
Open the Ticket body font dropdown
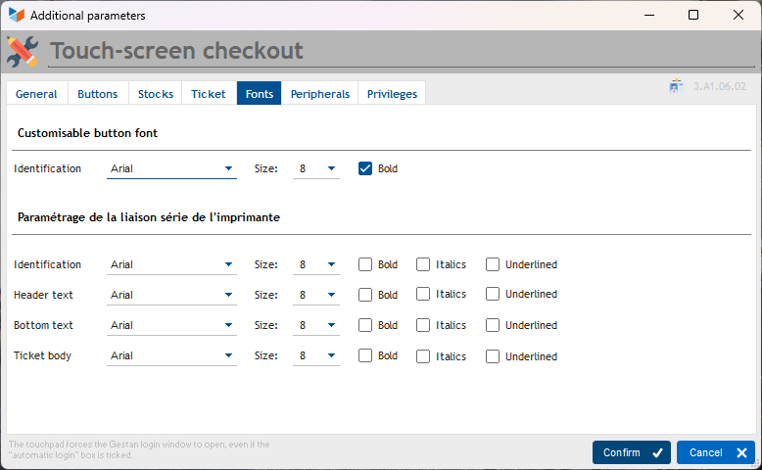[x=171, y=356]
